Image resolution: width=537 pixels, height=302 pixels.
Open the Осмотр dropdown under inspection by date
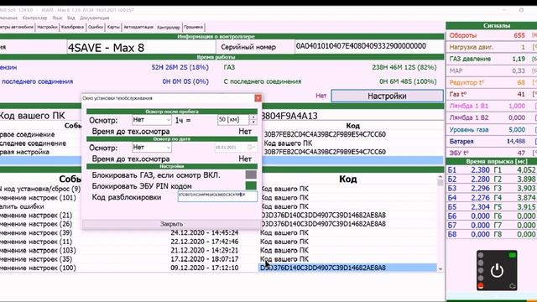pyautogui.click(x=151, y=148)
